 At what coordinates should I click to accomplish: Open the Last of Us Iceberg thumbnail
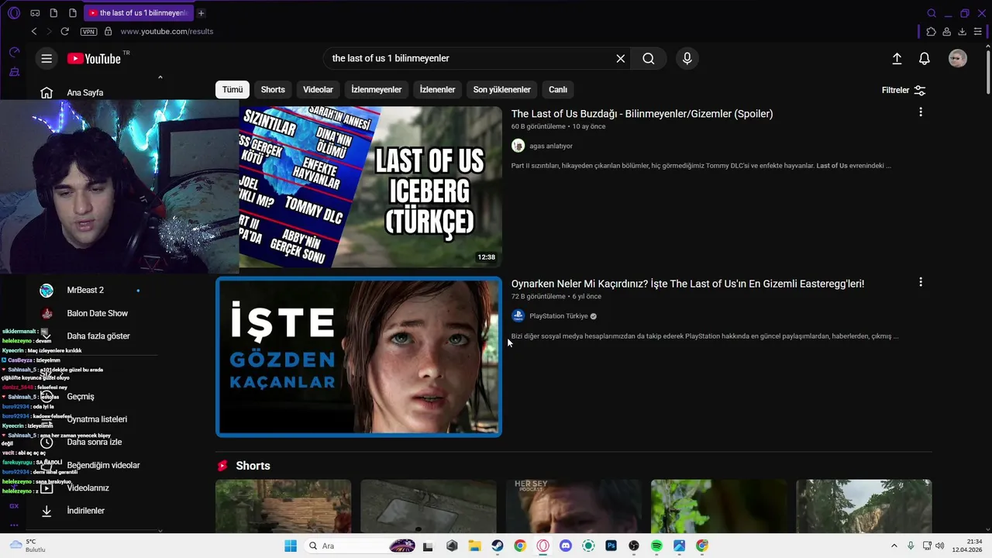(359, 187)
